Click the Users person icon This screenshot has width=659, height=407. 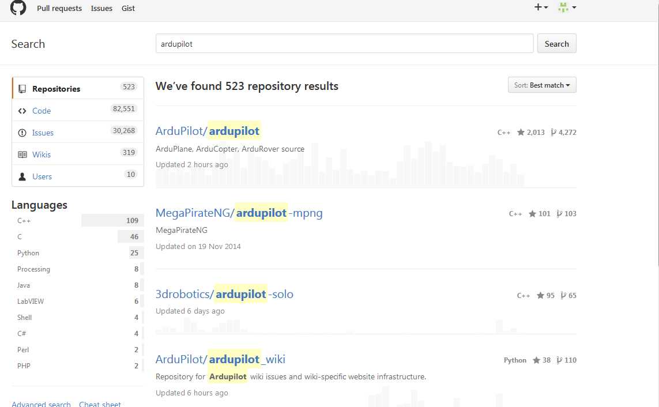(x=22, y=176)
